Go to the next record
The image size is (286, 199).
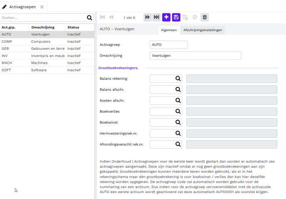point(147,17)
